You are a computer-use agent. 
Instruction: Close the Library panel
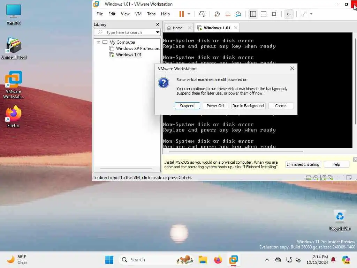(x=158, y=24)
